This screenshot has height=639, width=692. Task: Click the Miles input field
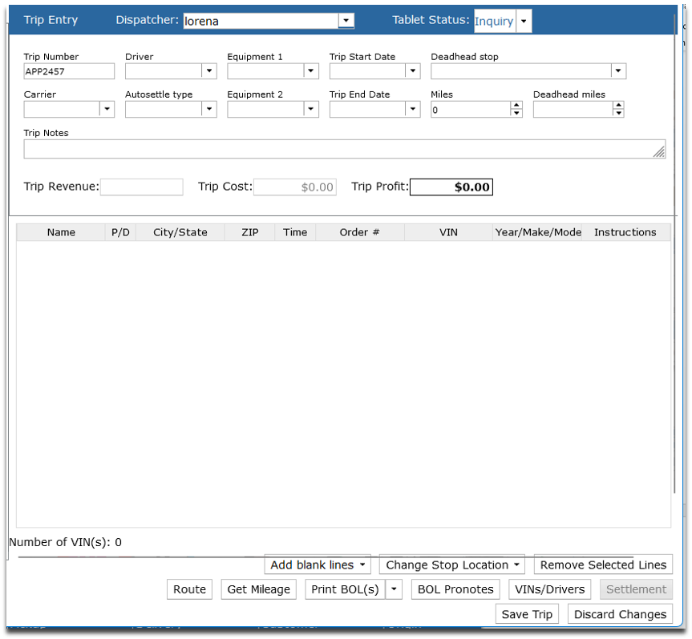pyautogui.click(x=471, y=109)
